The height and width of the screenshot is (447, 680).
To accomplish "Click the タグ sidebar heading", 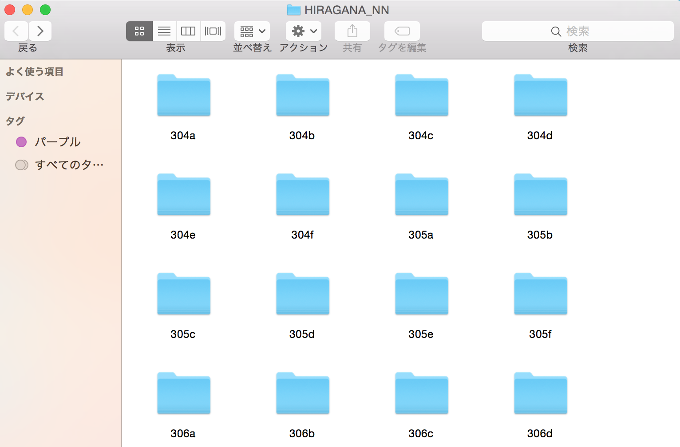I will tap(15, 121).
